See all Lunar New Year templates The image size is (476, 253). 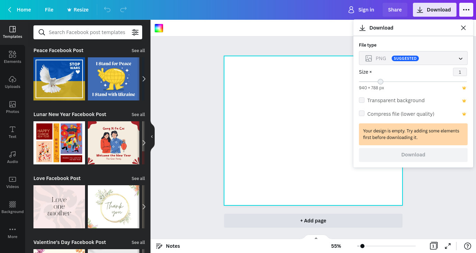pos(138,115)
